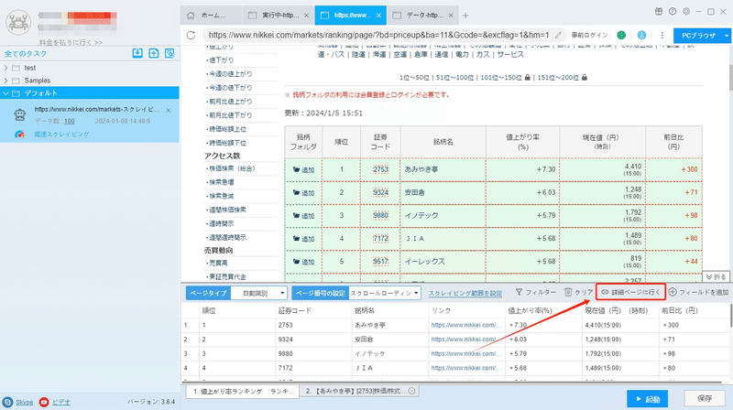Click the 値下がり link in the webpage sidebar
The height and width of the screenshot is (410, 733).
click(220, 60)
